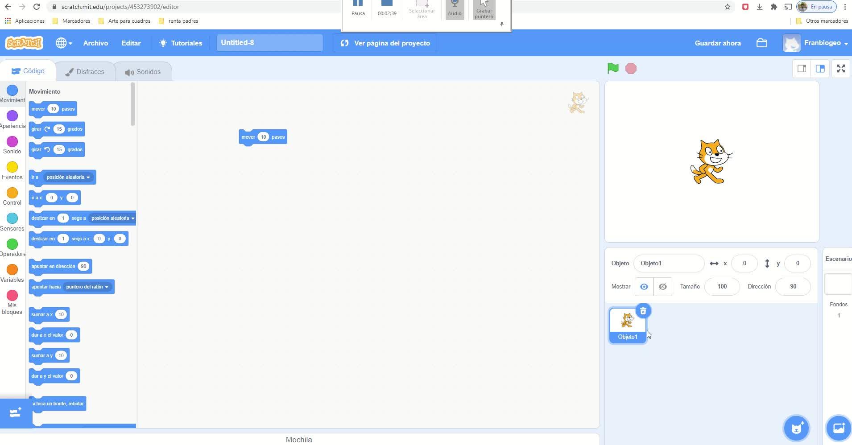The height and width of the screenshot is (445, 852).
Task: Click Guardar ahora
Action: pyautogui.click(x=718, y=43)
